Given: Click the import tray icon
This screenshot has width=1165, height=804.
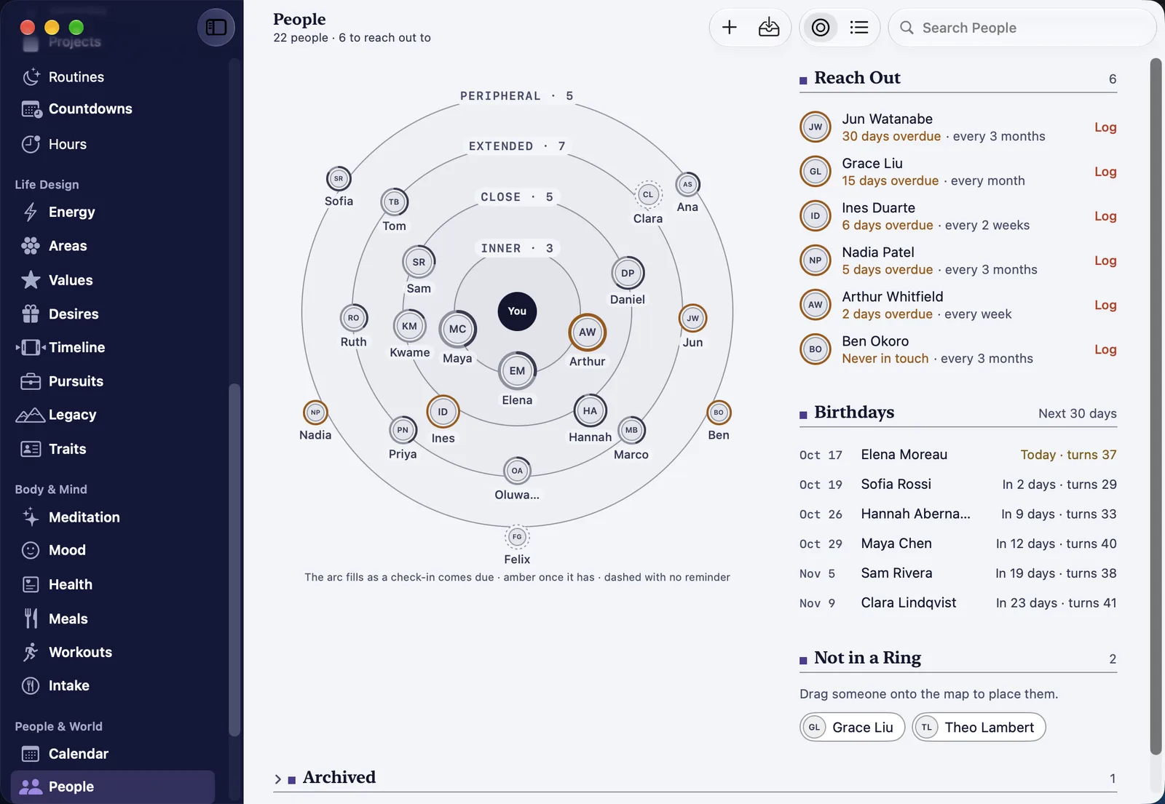Looking at the screenshot, I should pyautogui.click(x=769, y=28).
